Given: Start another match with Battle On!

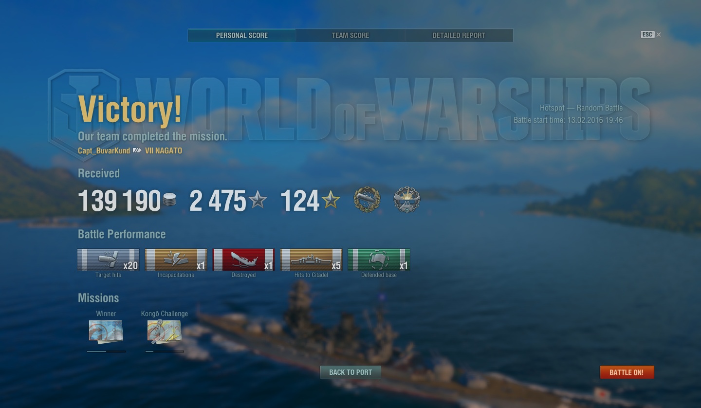Looking at the screenshot, I should coord(627,372).
